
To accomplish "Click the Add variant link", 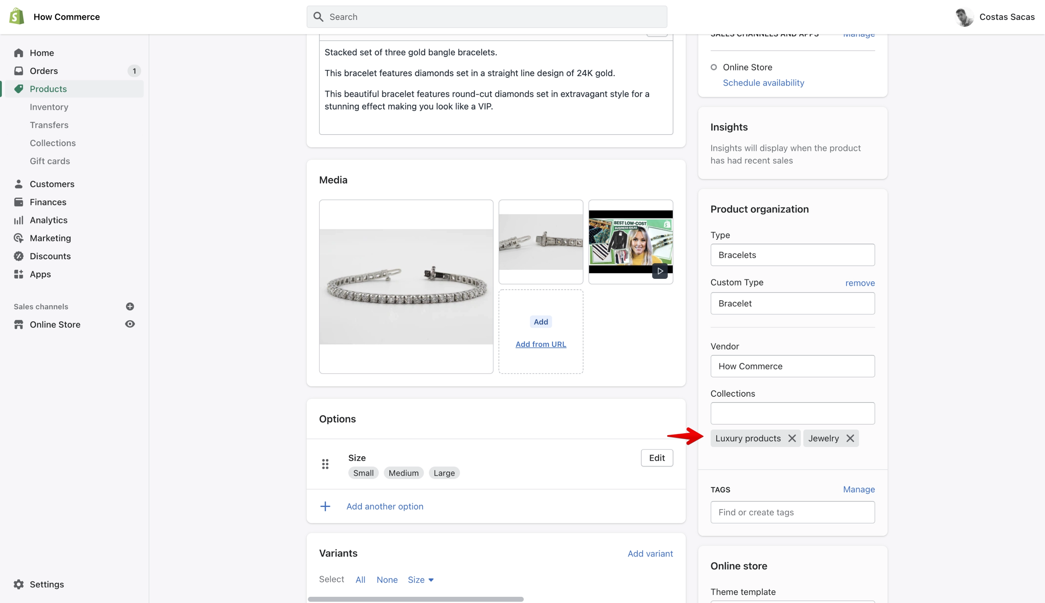I will (650, 554).
